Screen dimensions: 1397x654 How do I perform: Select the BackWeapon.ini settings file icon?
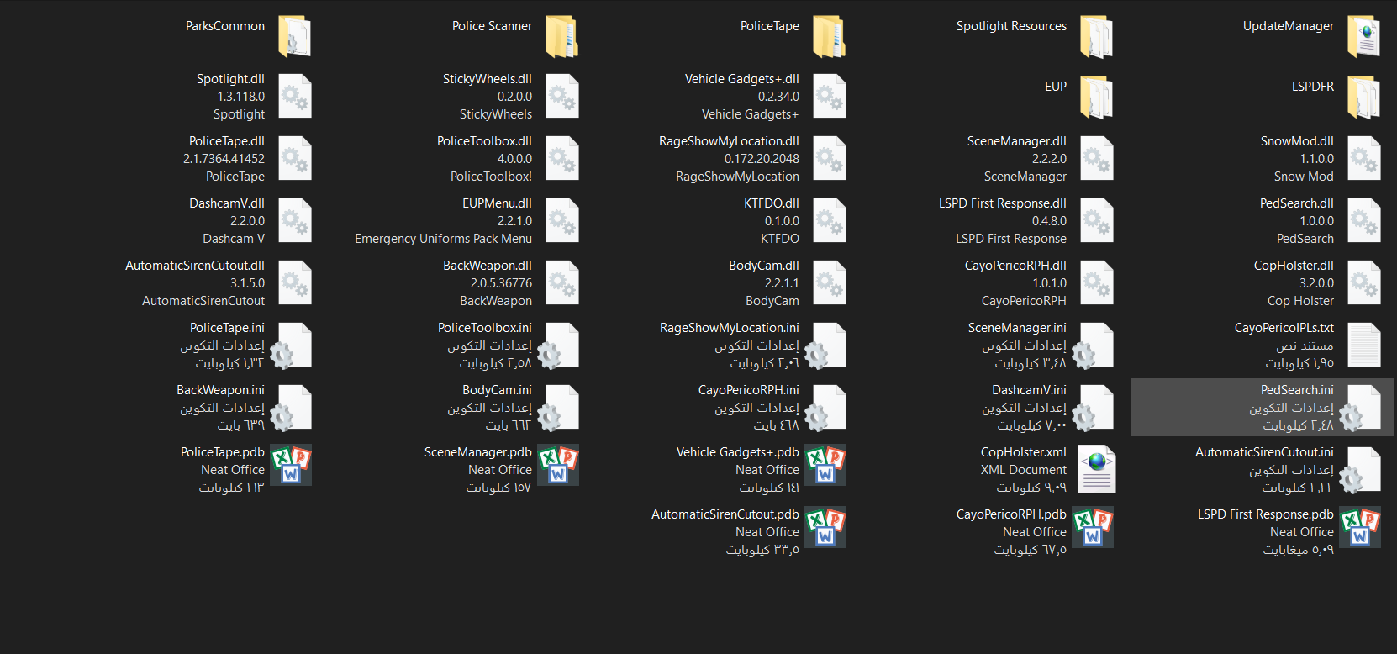pyautogui.click(x=292, y=408)
